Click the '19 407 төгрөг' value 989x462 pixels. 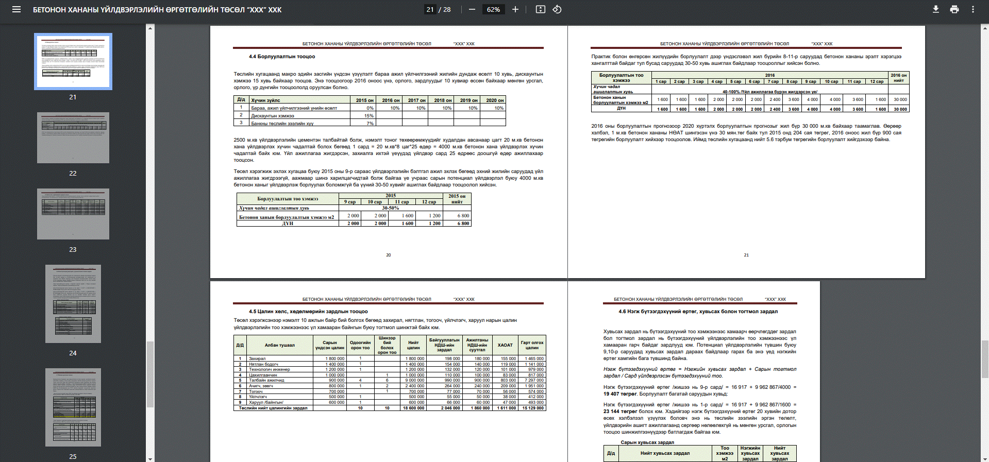620,394
